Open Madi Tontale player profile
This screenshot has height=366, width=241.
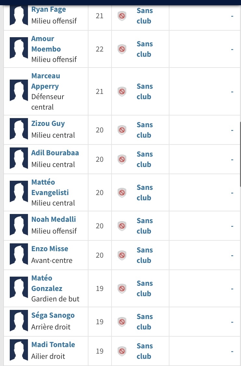[x=53, y=344]
